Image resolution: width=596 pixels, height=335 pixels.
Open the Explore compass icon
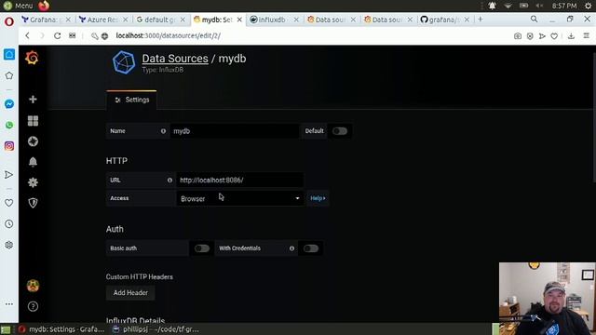coord(34,141)
